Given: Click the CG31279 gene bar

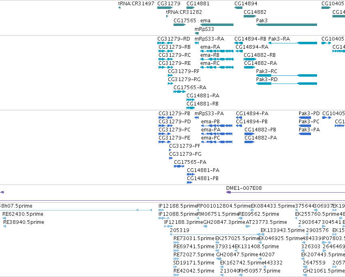Looking at the screenshot, I should 165,8.
